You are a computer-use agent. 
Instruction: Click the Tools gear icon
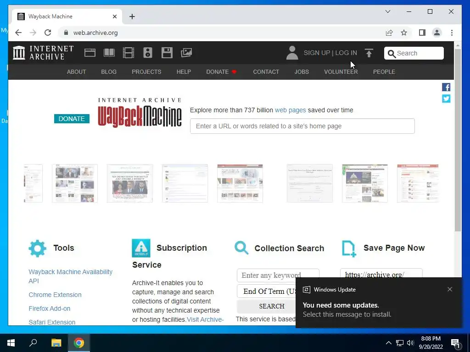(x=38, y=248)
